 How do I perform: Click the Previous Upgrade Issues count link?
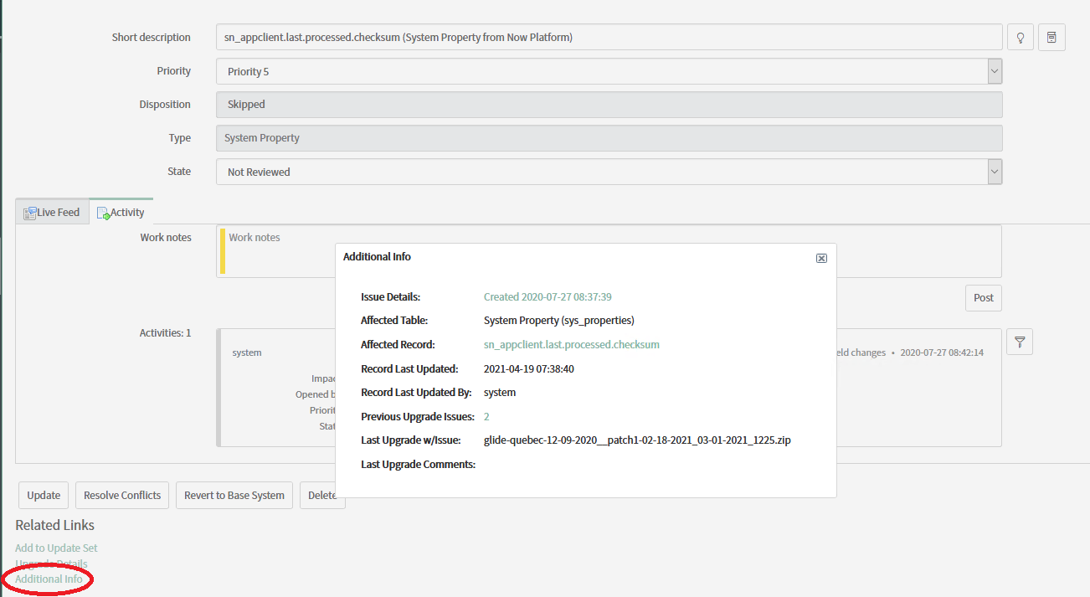click(x=486, y=416)
